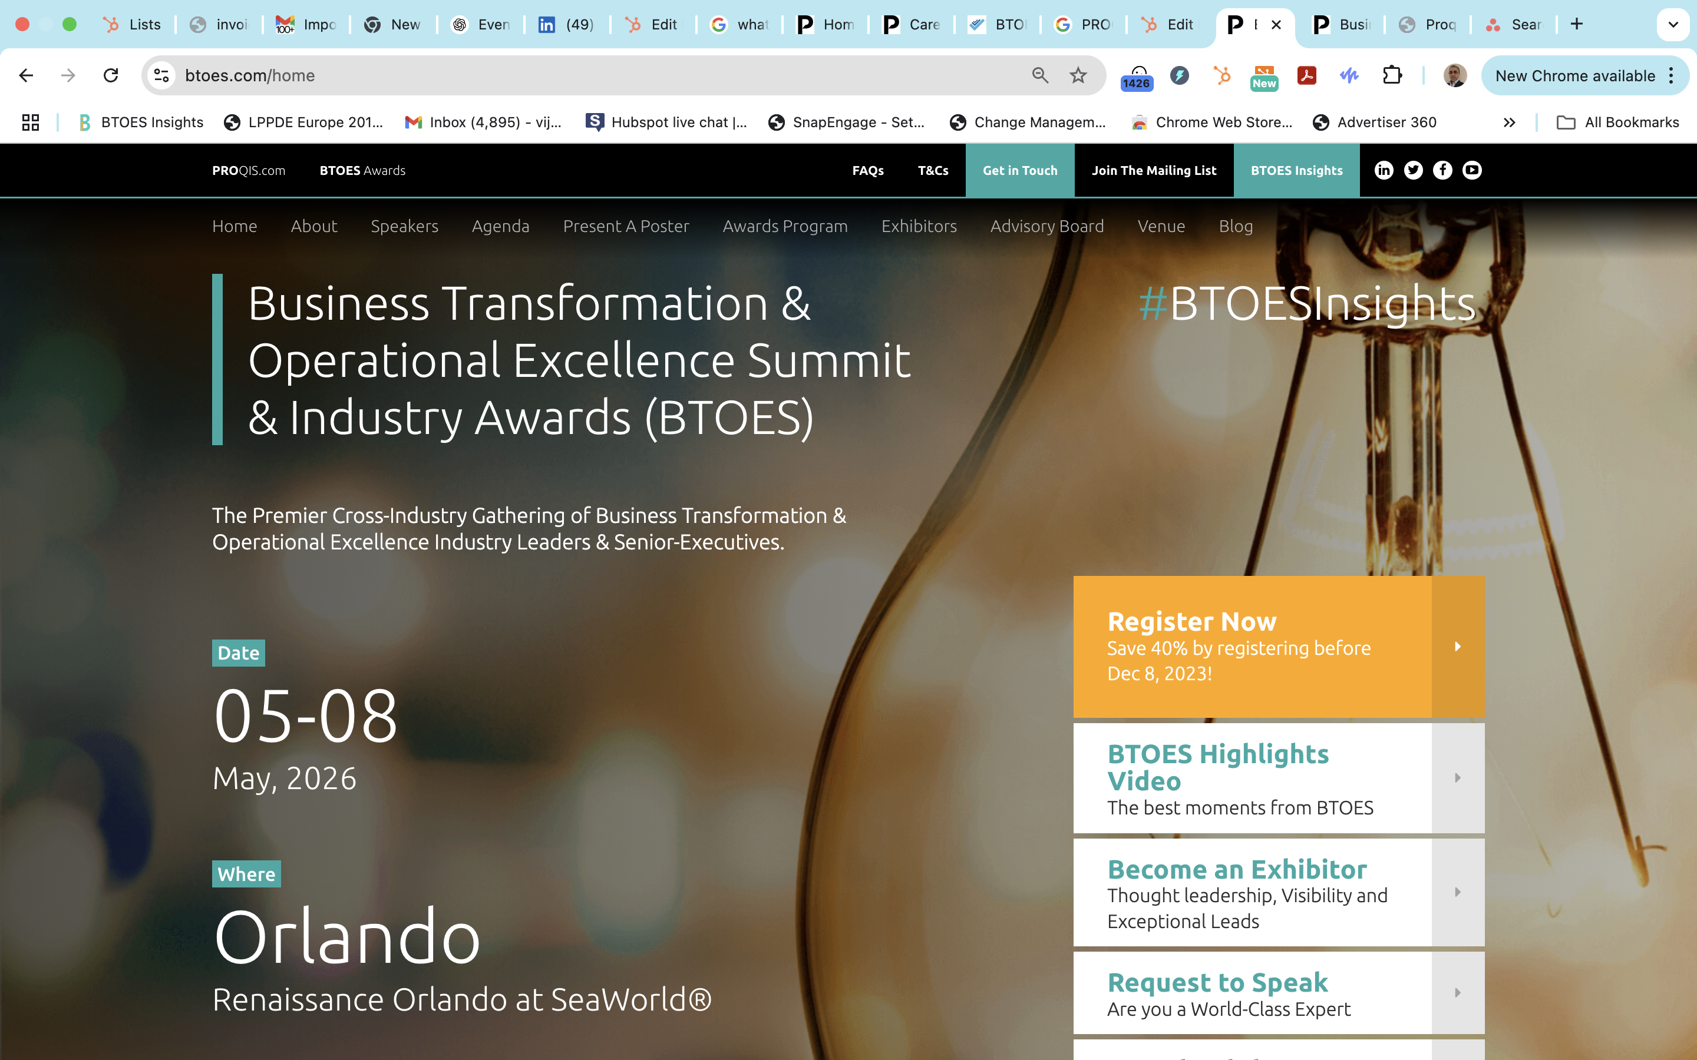Open the Chrome Extensions puzzle icon
The height and width of the screenshot is (1060, 1697).
pos(1392,76)
